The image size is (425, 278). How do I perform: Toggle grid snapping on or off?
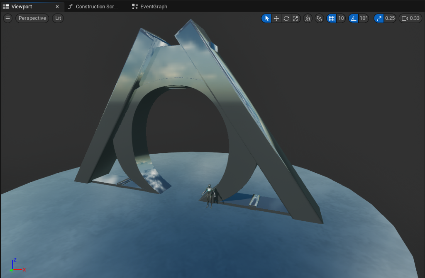tap(331, 18)
